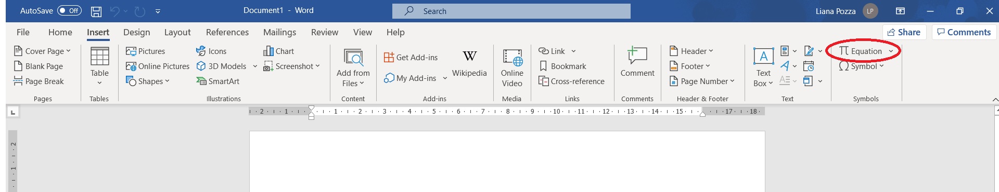Image resolution: width=999 pixels, height=192 pixels.
Task: Open the References tab
Action: [227, 32]
